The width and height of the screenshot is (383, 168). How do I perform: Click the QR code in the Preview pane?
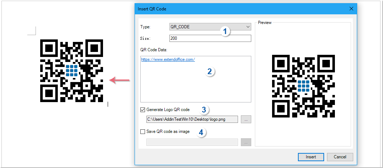coord(303,86)
